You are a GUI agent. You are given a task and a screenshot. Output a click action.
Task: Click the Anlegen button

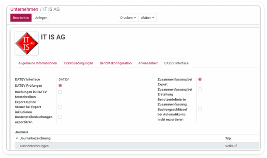pyautogui.click(x=41, y=18)
